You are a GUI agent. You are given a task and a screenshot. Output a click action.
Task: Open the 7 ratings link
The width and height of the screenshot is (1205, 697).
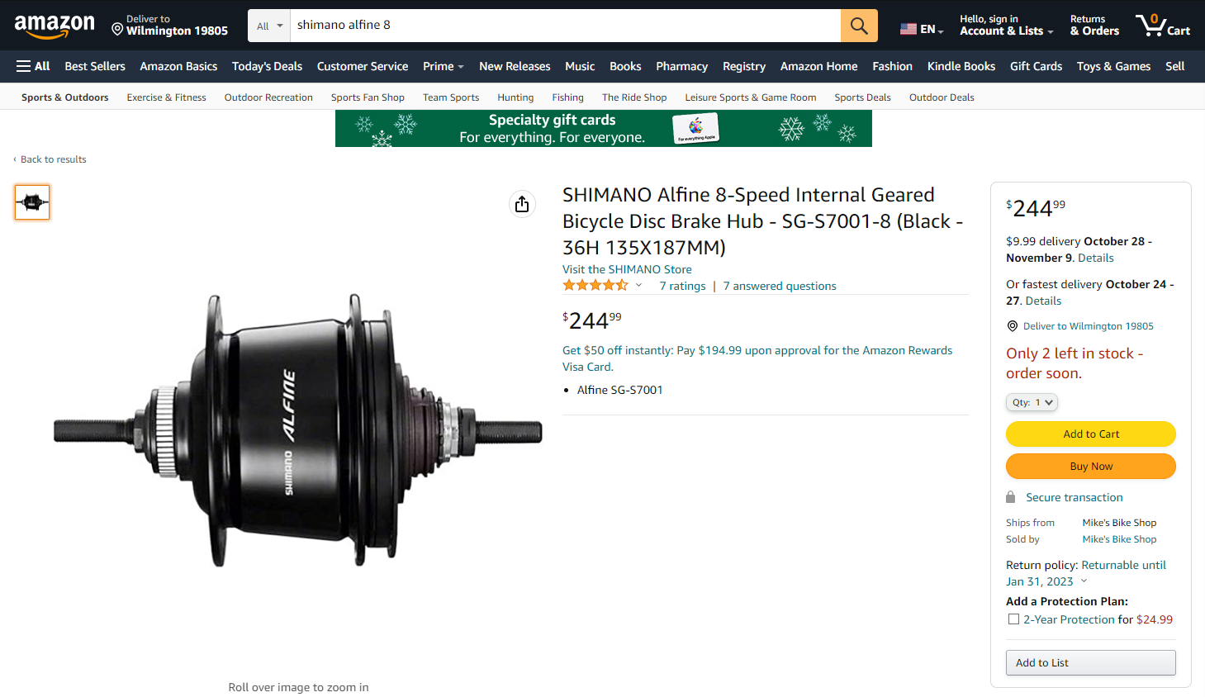pyautogui.click(x=682, y=286)
